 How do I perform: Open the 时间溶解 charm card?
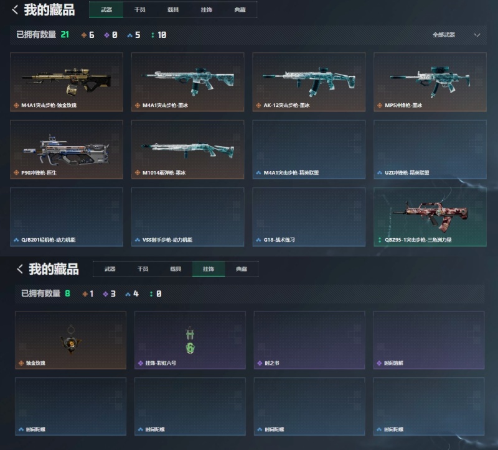pos(429,340)
